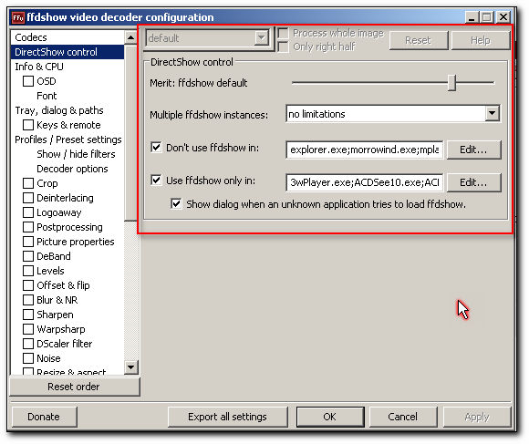Image resolution: width=529 pixels, height=444 pixels.
Task: Toggle the show dialog for unknown application checkbox
Action: (176, 204)
